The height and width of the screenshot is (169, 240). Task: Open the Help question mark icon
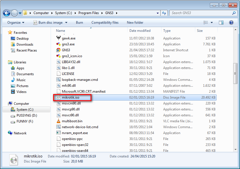pos(231,23)
